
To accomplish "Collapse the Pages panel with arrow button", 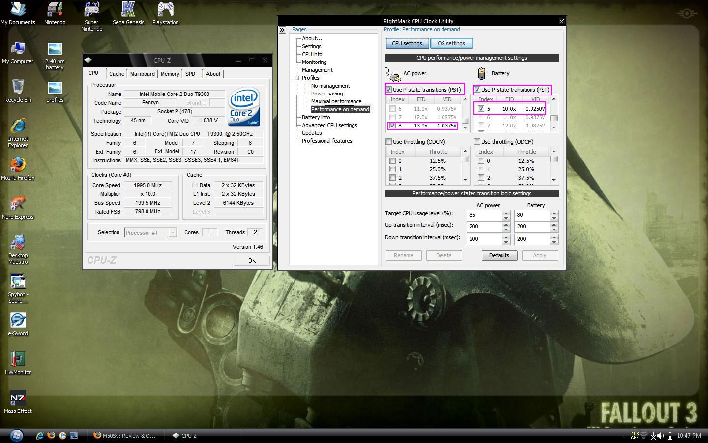I will 282,30.
